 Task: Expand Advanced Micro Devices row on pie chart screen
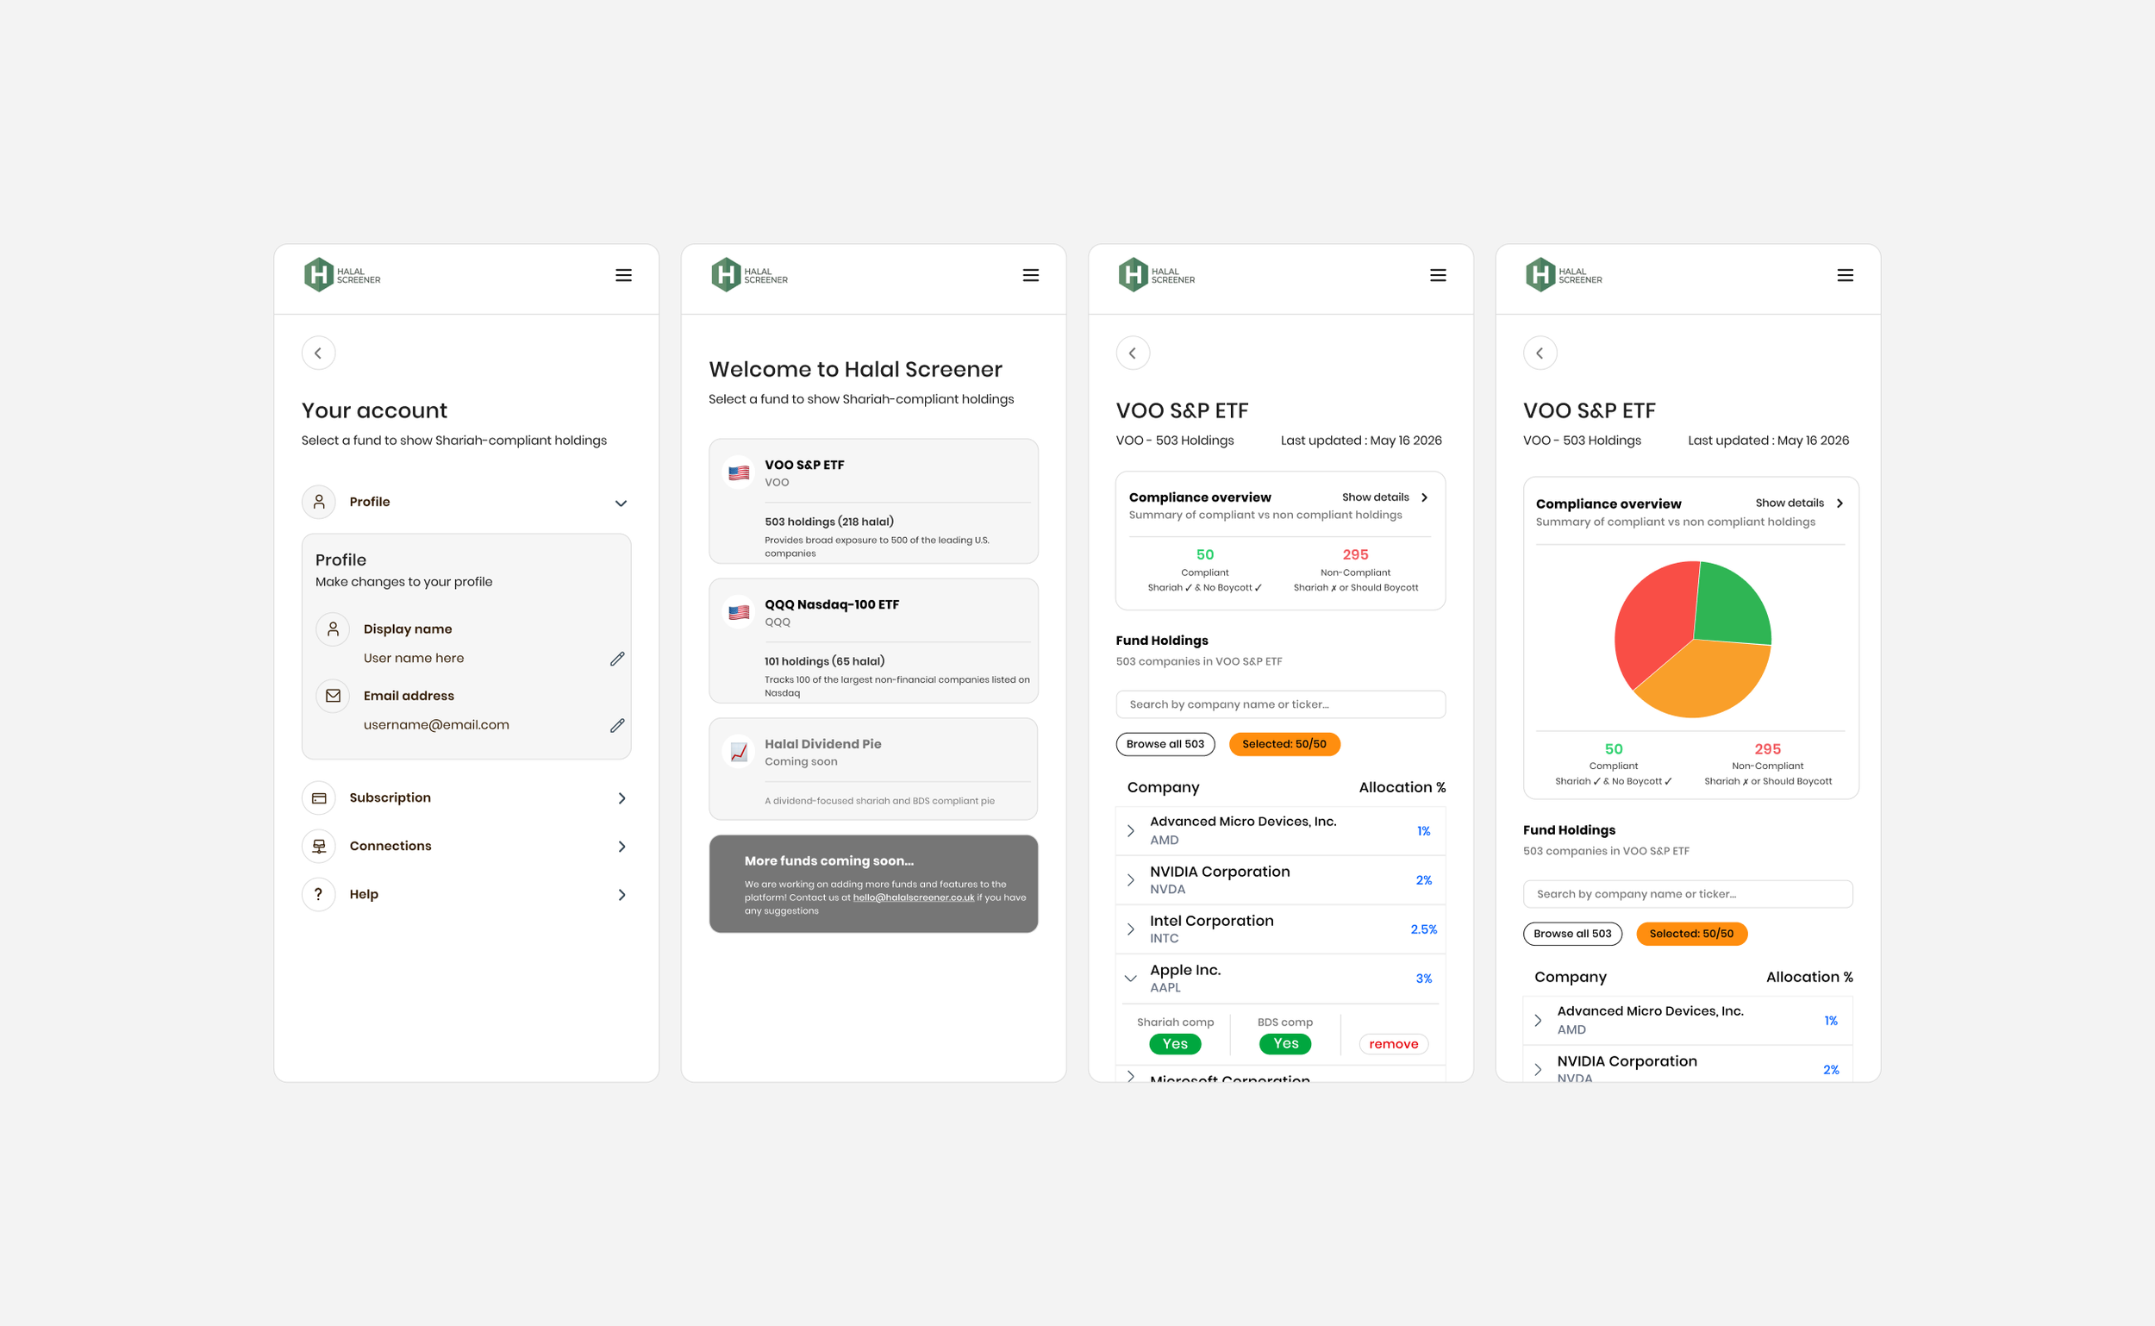pos(1539,1020)
